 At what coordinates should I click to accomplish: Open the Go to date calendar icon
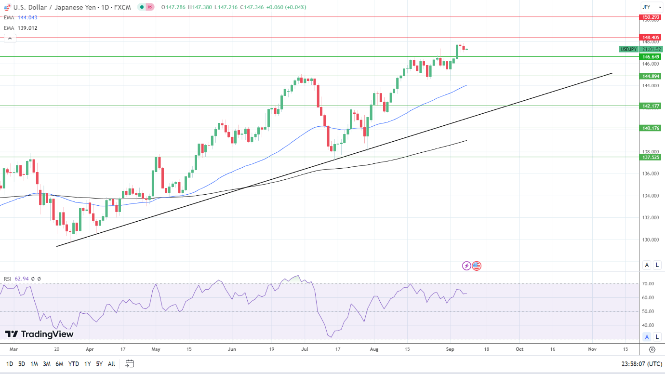(x=130, y=363)
